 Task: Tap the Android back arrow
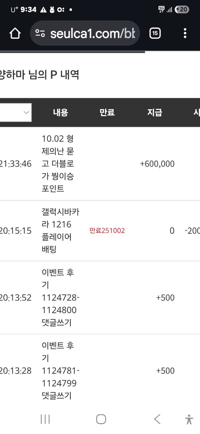pos(157,419)
